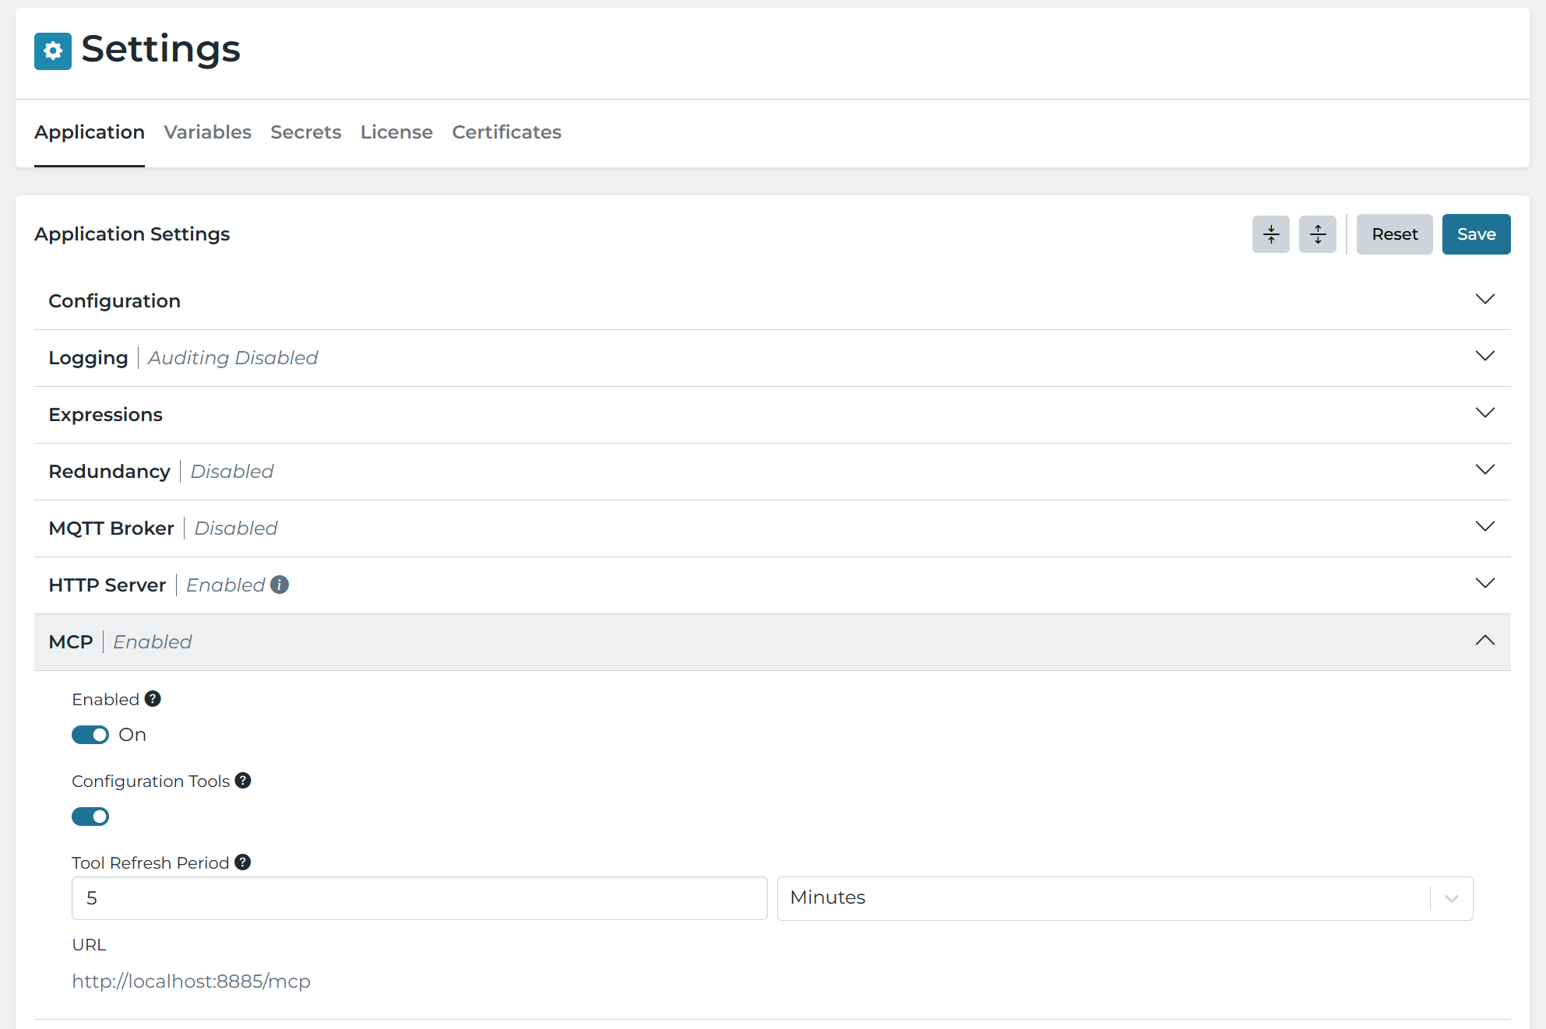Switch to the Application tab
The image size is (1546, 1029).
click(x=90, y=132)
